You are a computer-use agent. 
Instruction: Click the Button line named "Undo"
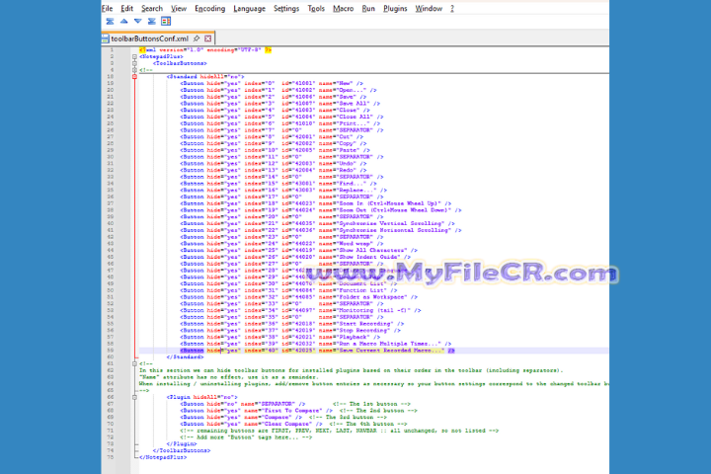[x=274, y=163]
